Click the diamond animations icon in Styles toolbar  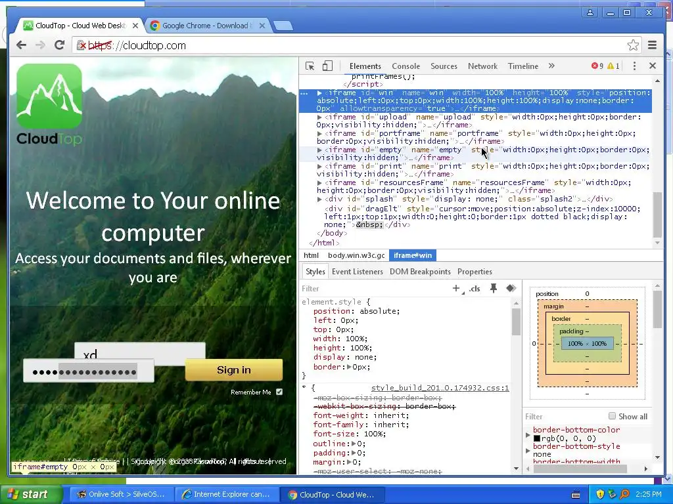(511, 289)
